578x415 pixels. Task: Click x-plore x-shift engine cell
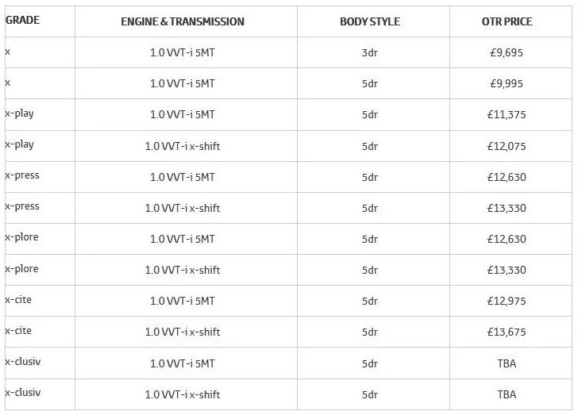tap(183, 270)
